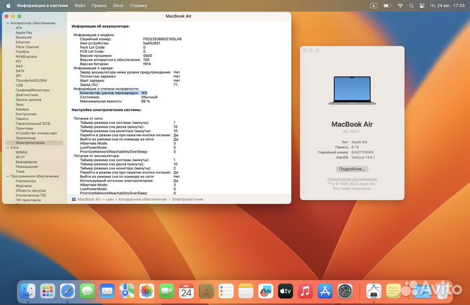Click the input source 'A' menu bar icon

[x=374, y=5]
